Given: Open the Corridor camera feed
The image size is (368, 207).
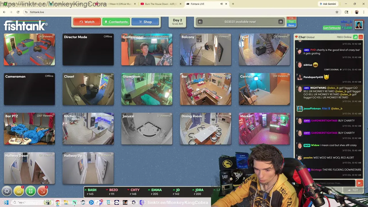Looking at the screenshot, I should pos(264,89).
